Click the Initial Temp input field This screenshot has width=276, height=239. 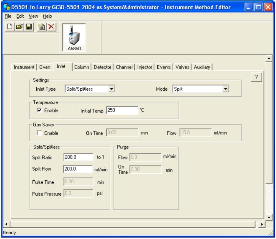[x=122, y=111]
